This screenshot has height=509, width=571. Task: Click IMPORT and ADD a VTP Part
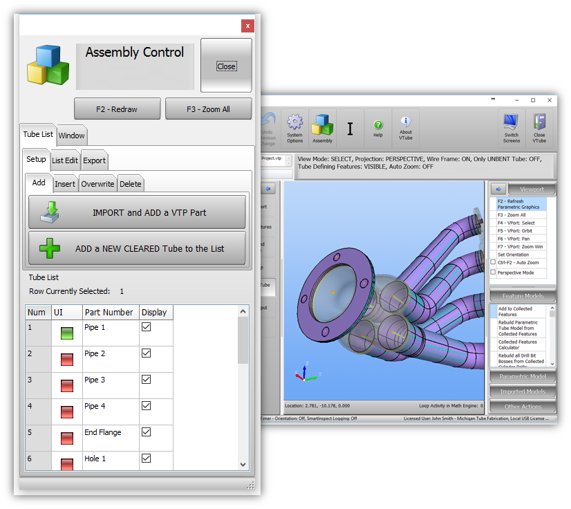[137, 212]
